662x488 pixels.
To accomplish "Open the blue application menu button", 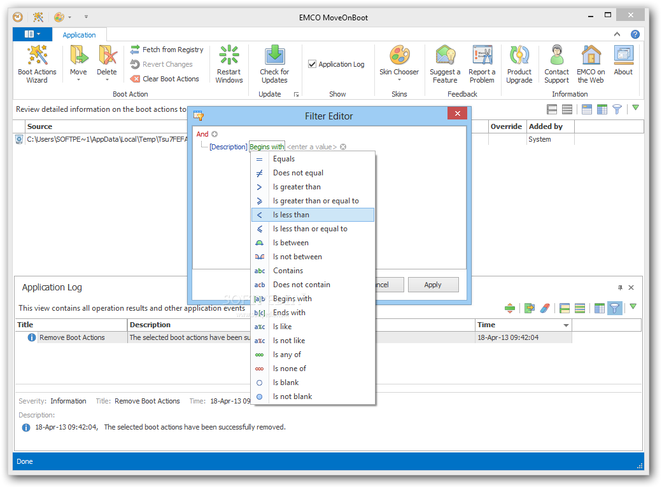I will tap(32, 34).
